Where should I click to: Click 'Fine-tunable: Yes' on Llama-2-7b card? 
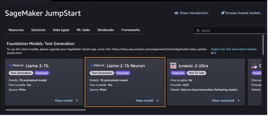[x=20, y=85]
